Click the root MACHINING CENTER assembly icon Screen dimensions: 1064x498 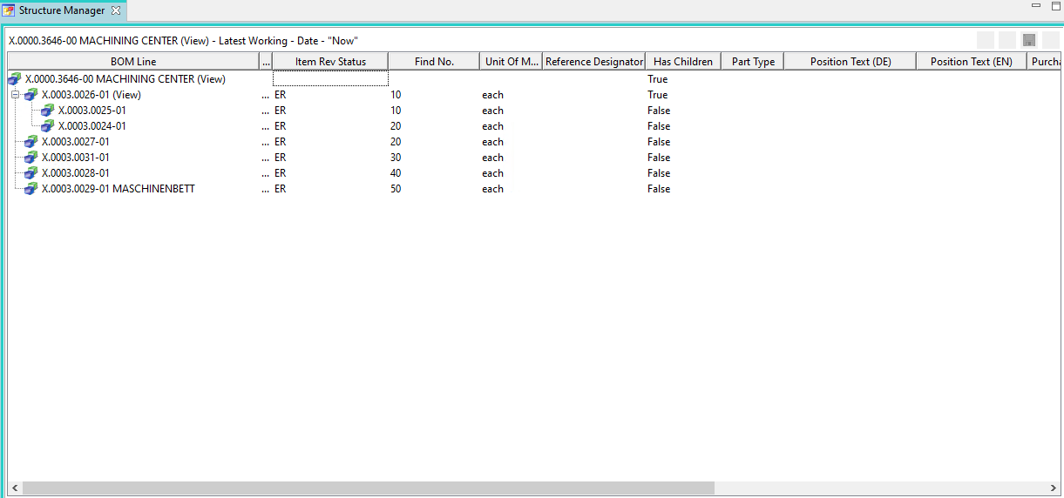tap(15, 79)
